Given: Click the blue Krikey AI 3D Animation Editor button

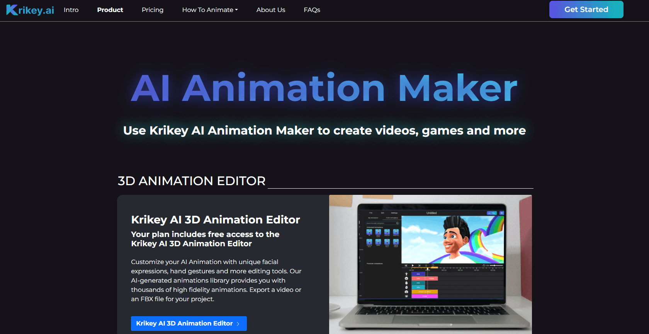Looking at the screenshot, I should (x=184, y=324).
